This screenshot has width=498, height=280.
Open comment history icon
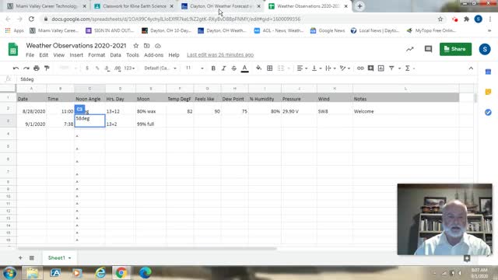point(428,49)
